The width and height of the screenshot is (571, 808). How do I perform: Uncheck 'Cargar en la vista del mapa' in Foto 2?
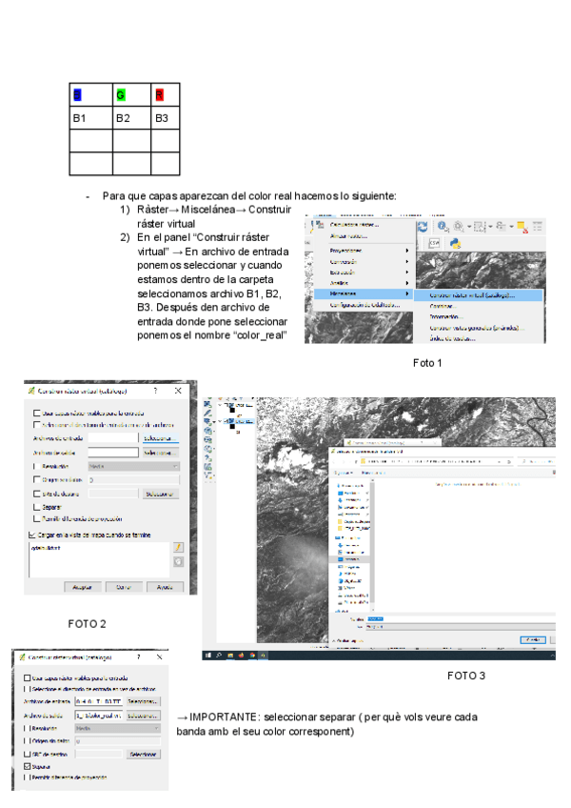coord(32,535)
